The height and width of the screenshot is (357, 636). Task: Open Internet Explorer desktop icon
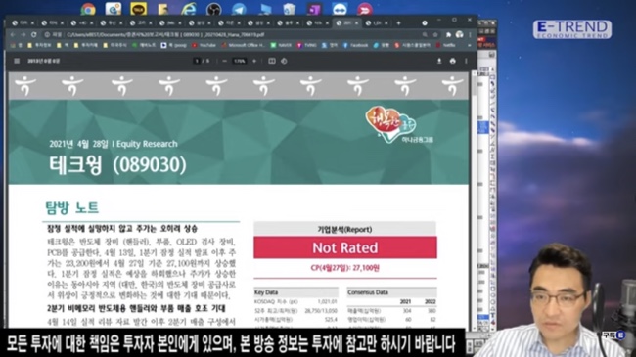tap(189, 9)
